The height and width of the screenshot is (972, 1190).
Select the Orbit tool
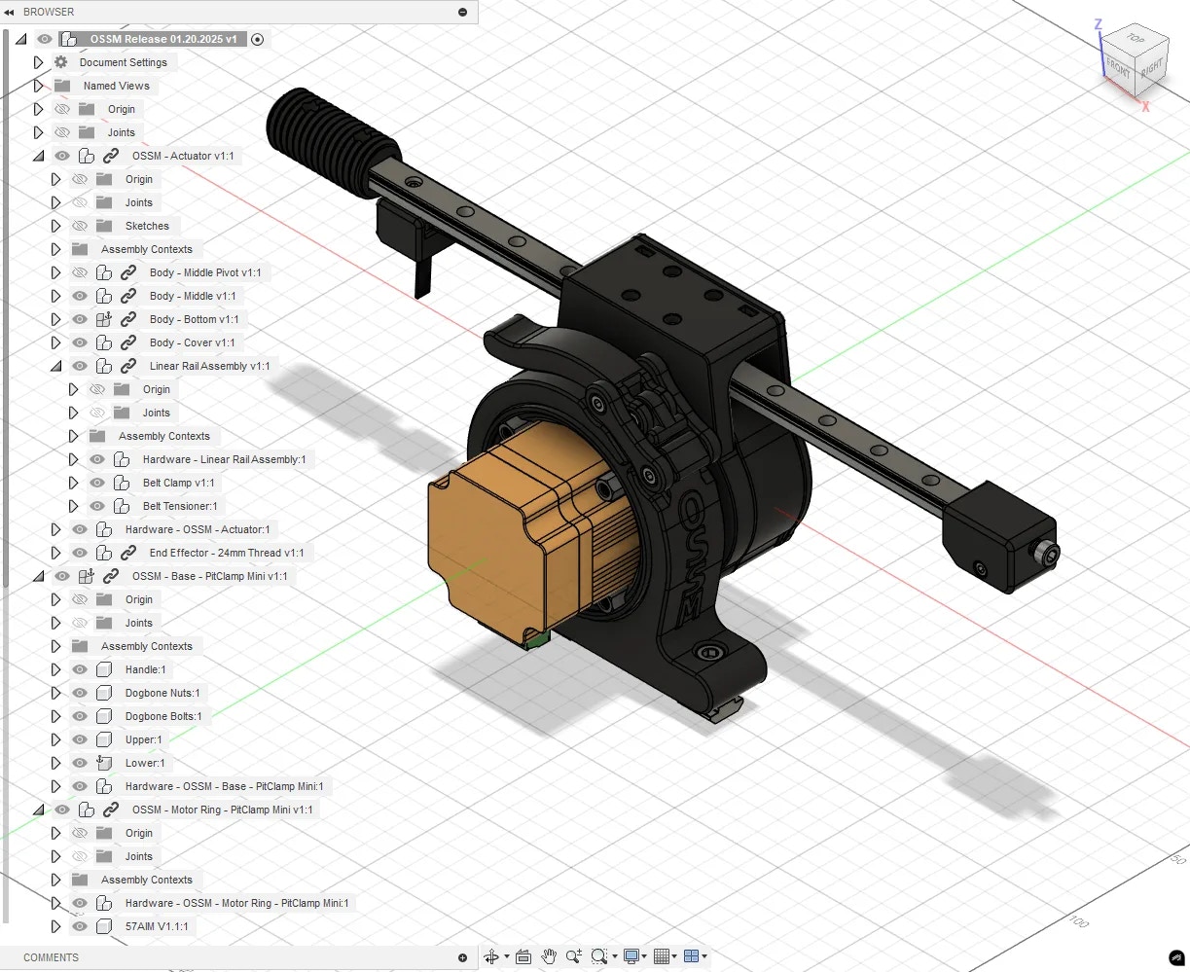[492, 956]
